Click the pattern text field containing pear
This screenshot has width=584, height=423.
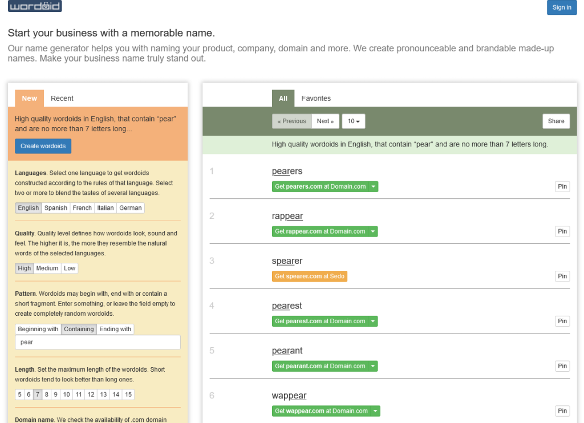tap(98, 342)
